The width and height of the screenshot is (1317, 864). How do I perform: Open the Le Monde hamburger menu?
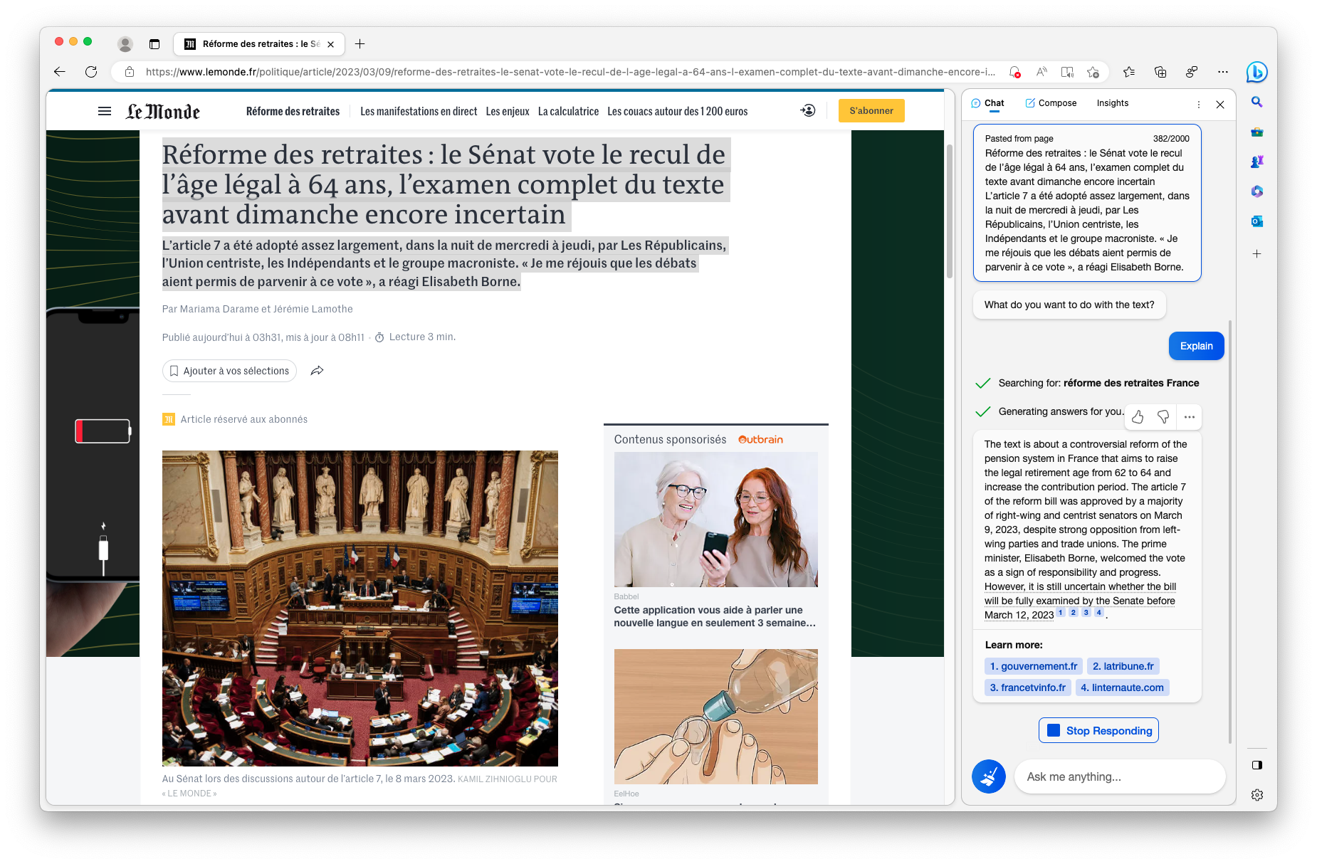105,111
